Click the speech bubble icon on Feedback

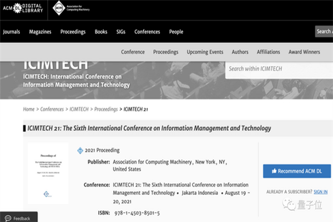(x=8, y=218)
